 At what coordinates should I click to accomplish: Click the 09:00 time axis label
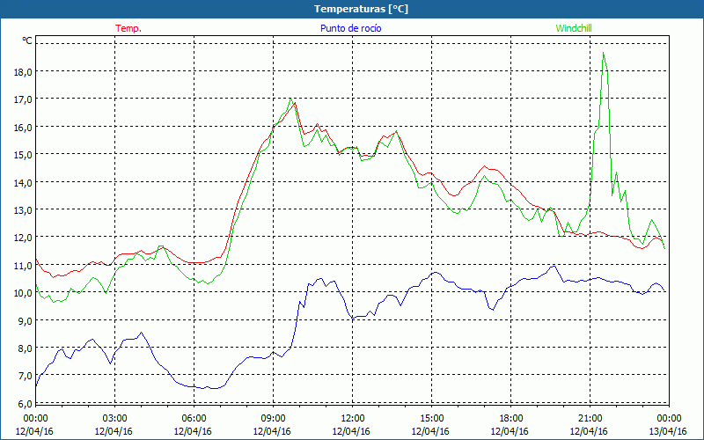click(x=273, y=418)
